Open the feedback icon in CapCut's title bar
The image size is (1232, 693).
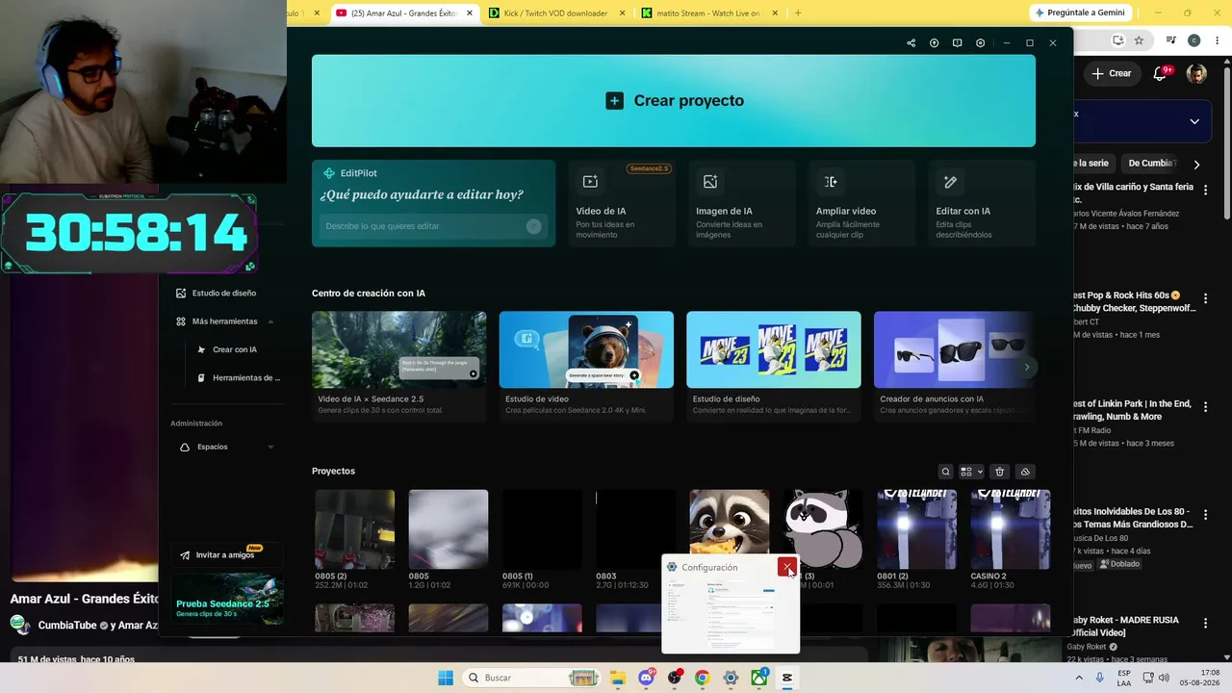[x=957, y=43]
